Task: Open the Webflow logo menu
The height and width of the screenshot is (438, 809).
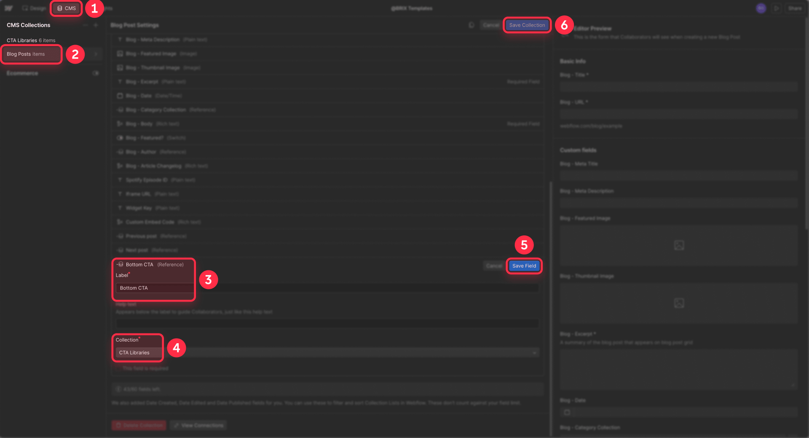Action: [8, 8]
